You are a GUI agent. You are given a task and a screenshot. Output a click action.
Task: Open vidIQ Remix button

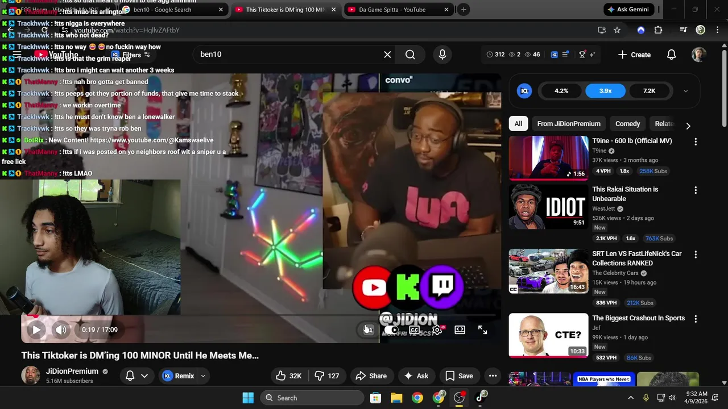pos(179,375)
